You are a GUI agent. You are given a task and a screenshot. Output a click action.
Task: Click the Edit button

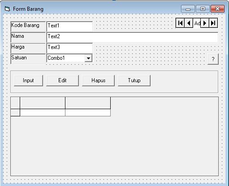tap(62, 80)
